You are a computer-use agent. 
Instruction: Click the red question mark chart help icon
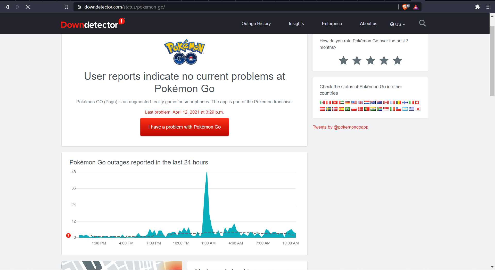tap(68, 235)
